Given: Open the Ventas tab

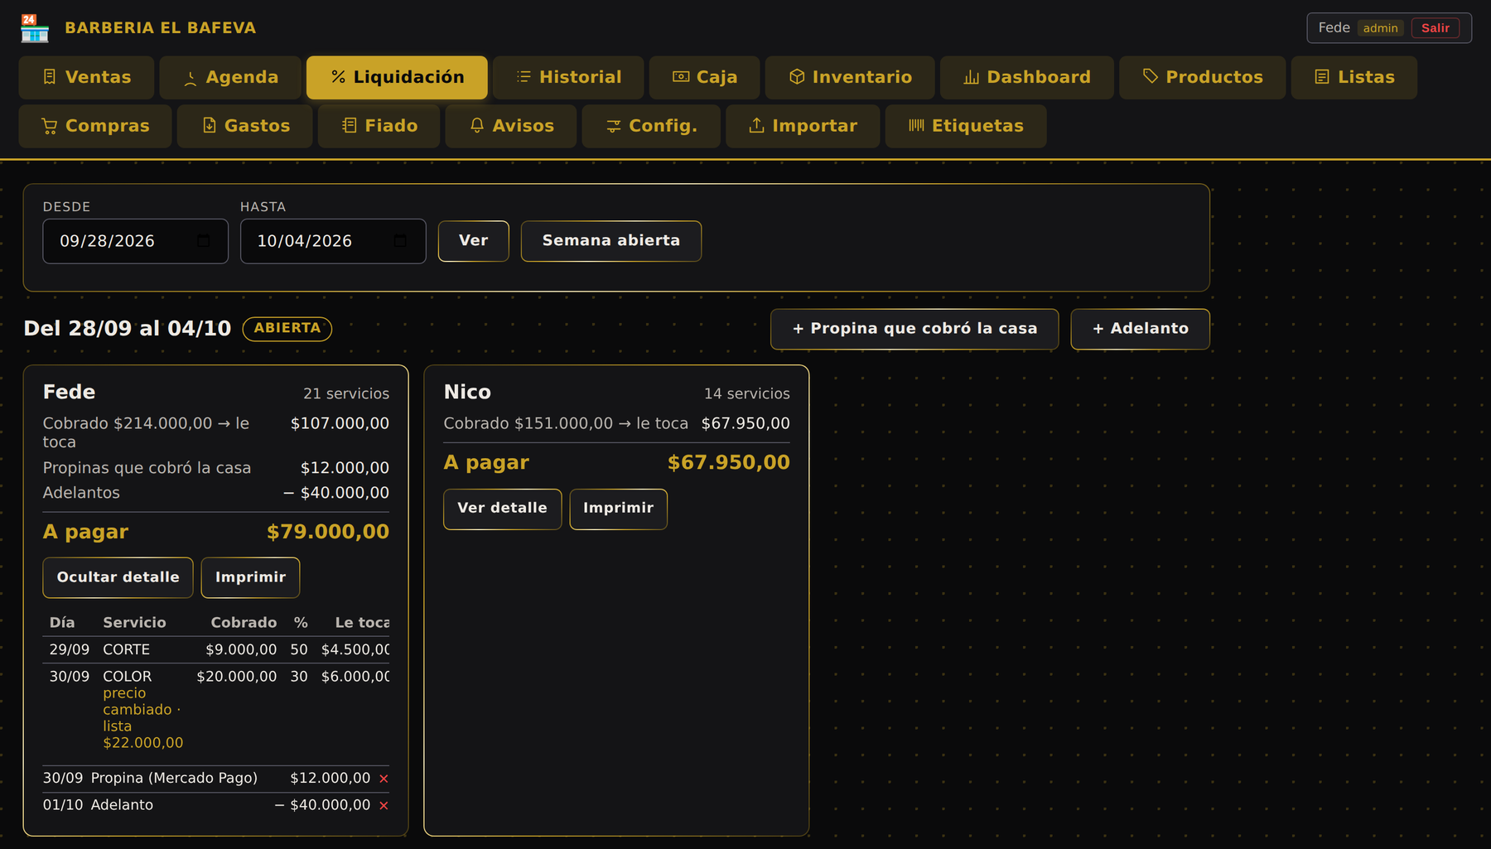Looking at the screenshot, I should tap(86, 78).
